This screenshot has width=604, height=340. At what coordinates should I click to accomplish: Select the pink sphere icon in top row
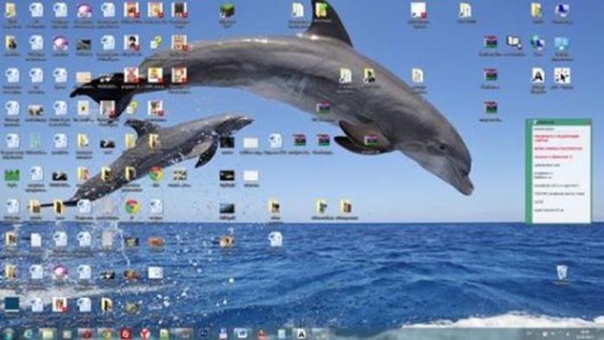pos(84,10)
